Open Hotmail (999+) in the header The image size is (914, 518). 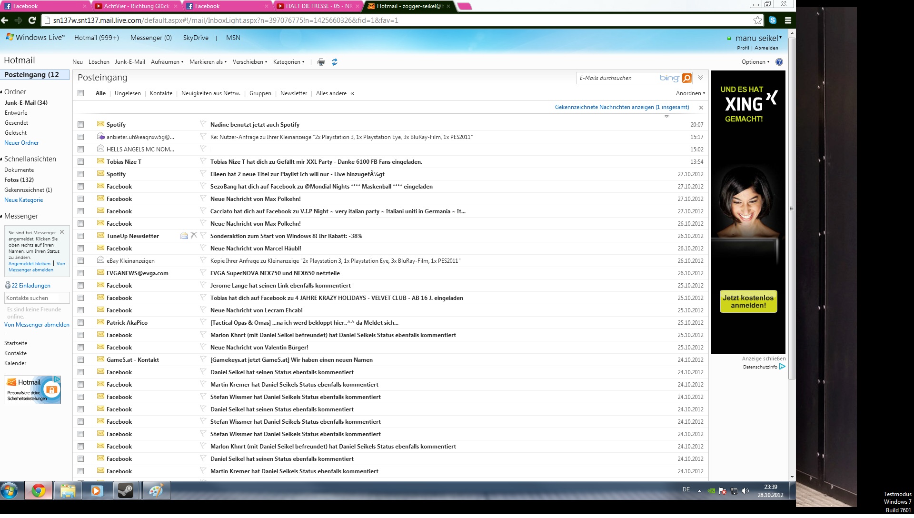(x=97, y=38)
